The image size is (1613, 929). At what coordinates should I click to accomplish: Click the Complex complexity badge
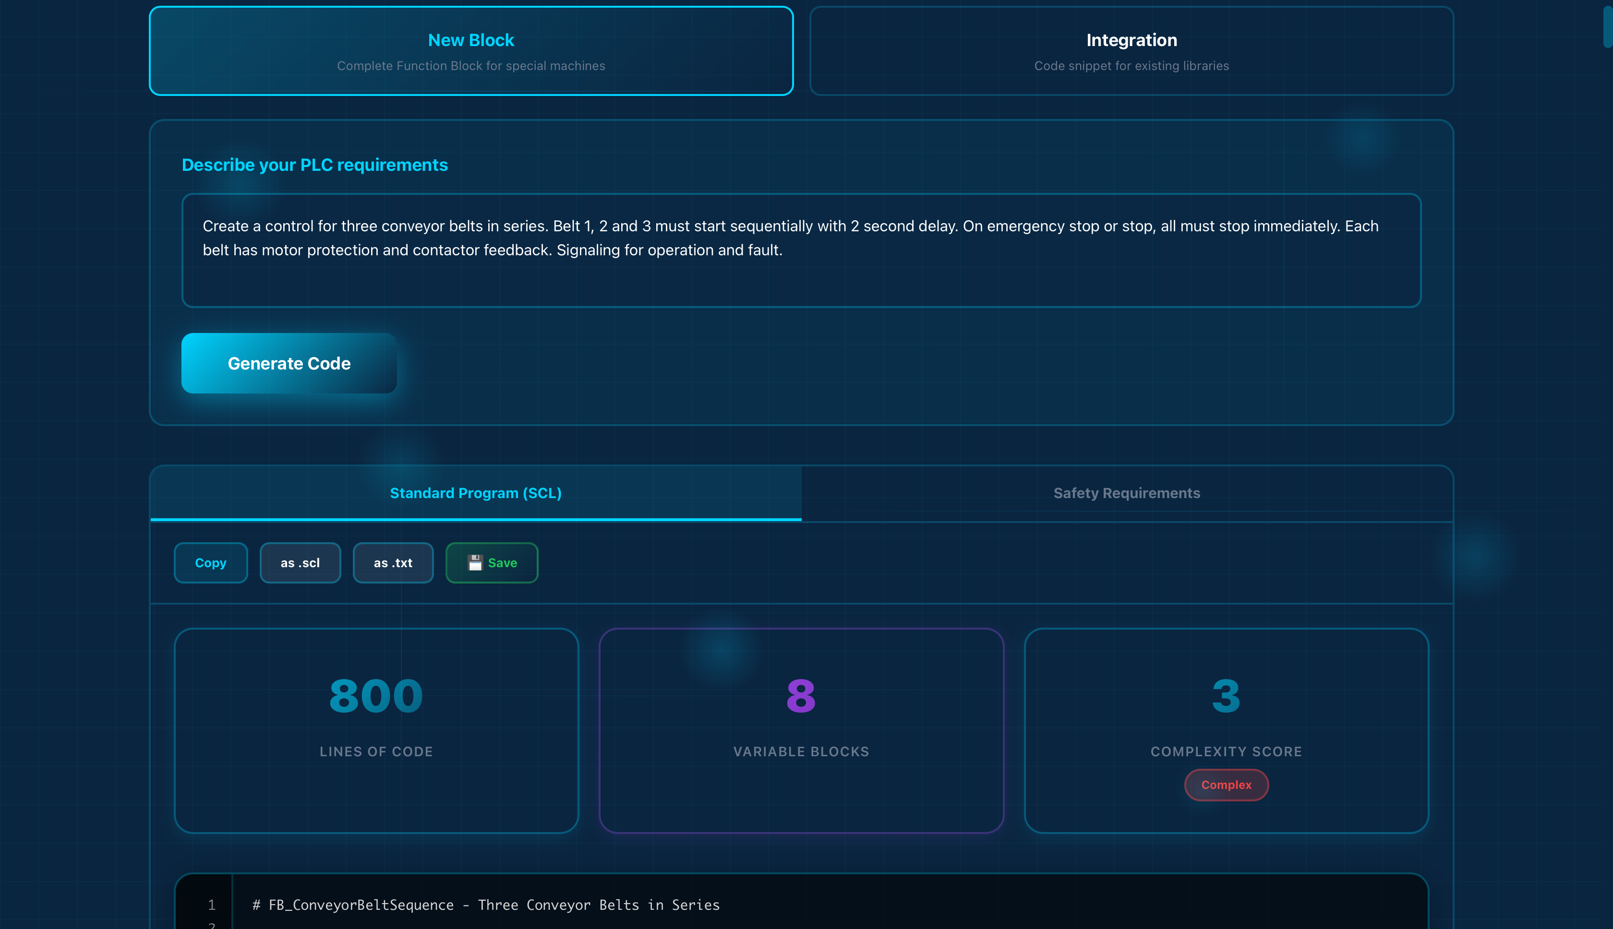click(1226, 785)
